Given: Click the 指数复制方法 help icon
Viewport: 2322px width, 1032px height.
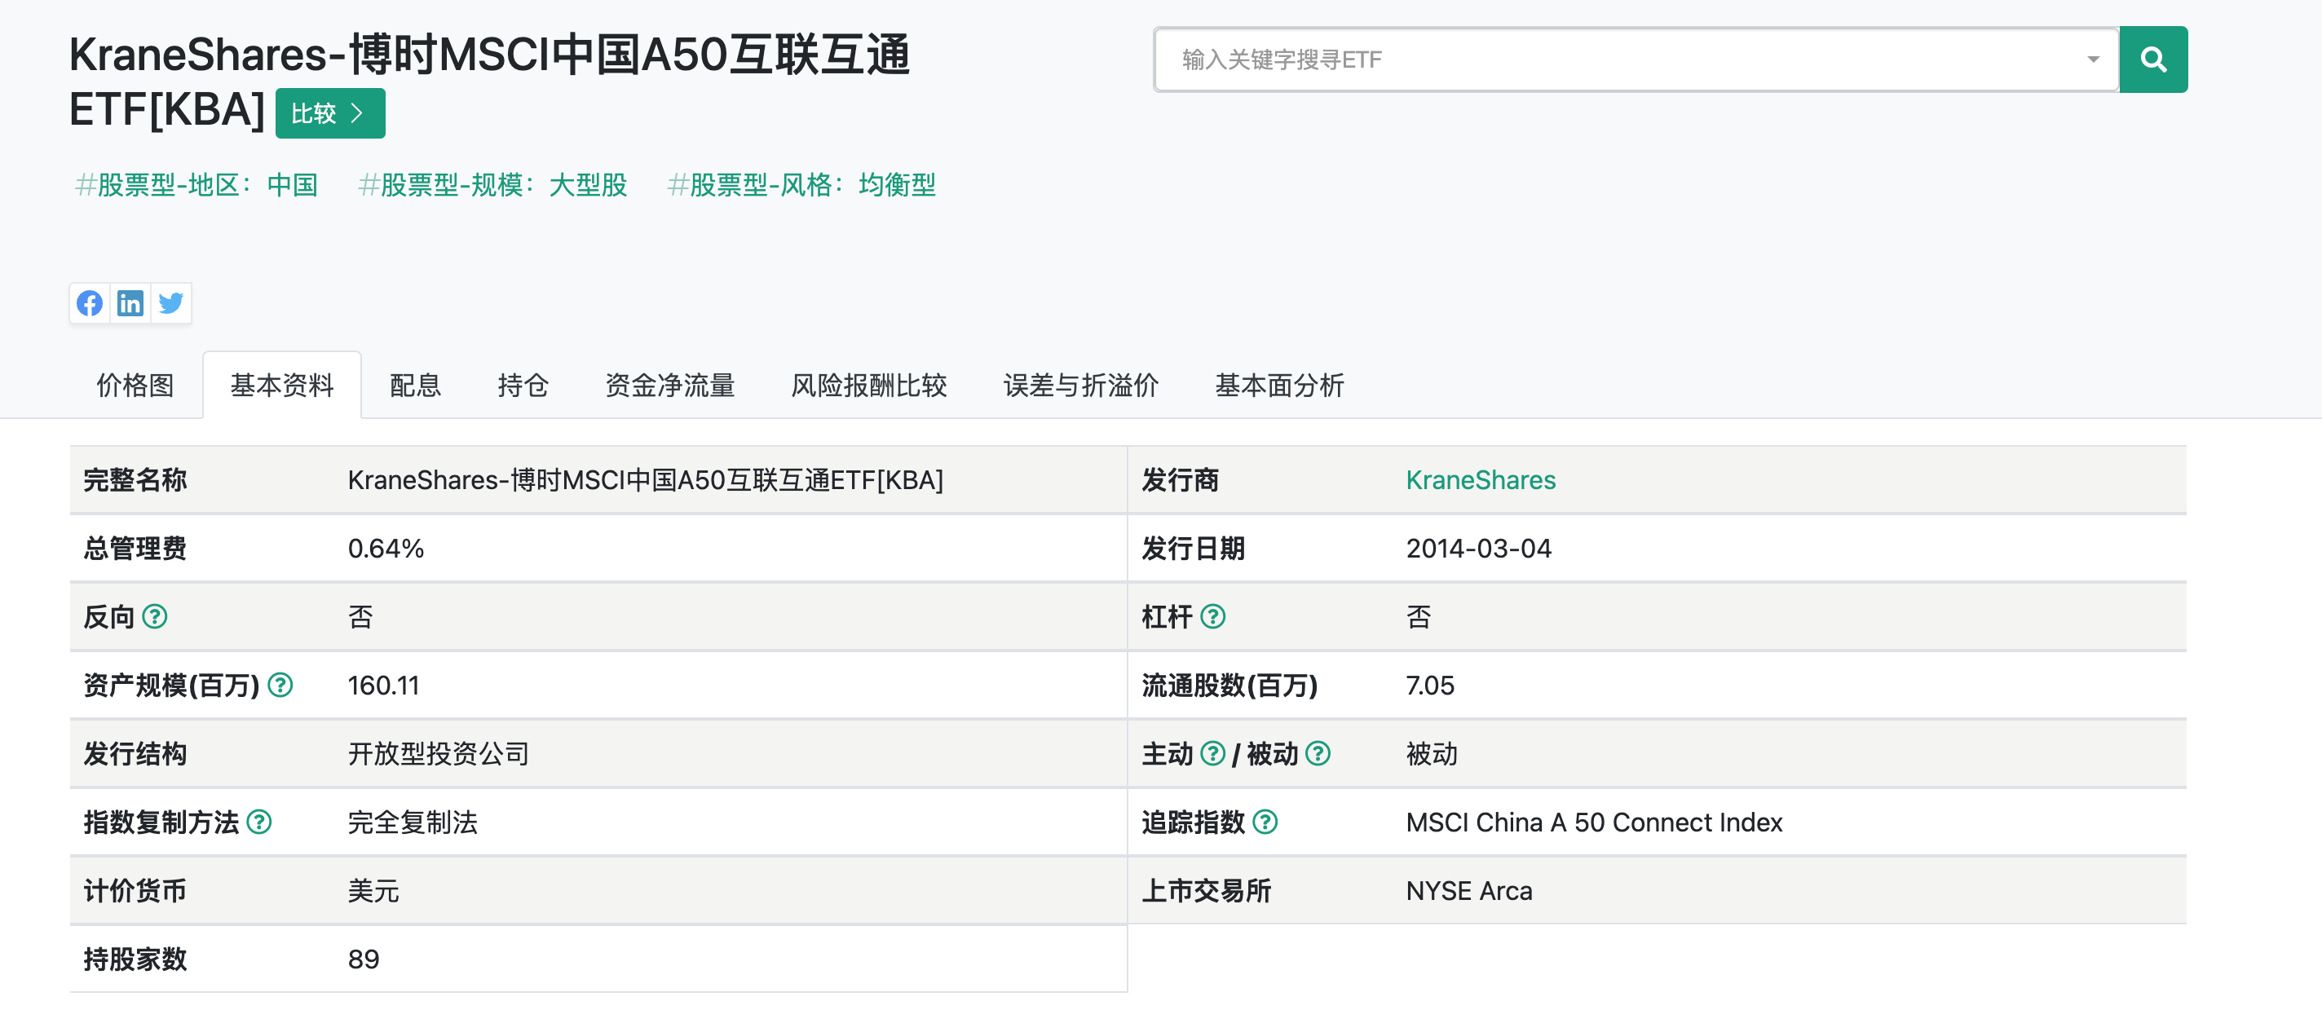Looking at the screenshot, I should click(259, 821).
